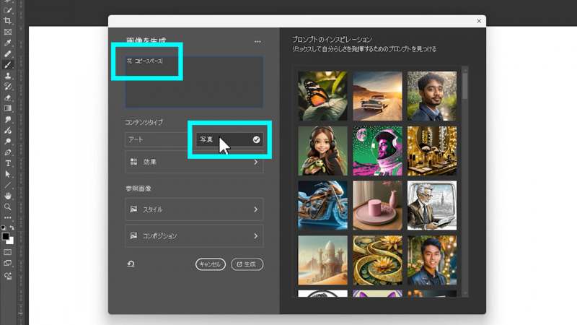The height and width of the screenshot is (325, 577).
Task: Select the bearded man portrait thumbnail
Action: tap(432, 96)
